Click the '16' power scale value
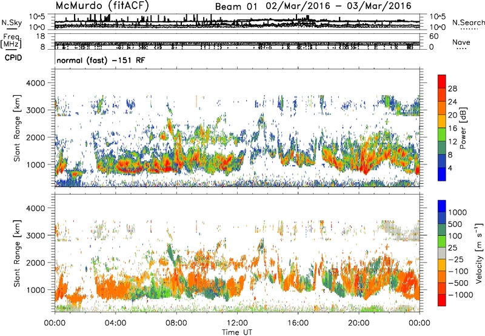 [452, 129]
